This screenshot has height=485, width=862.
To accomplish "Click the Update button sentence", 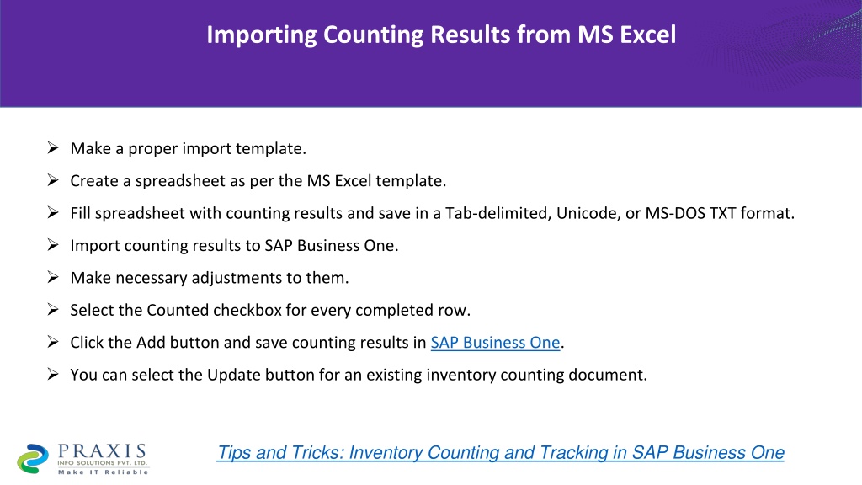I will tap(359, 375).
